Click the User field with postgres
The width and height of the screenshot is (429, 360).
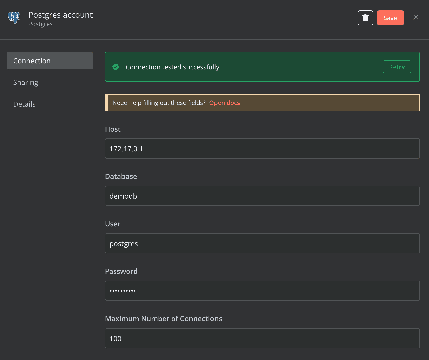[x=262, y=243]
